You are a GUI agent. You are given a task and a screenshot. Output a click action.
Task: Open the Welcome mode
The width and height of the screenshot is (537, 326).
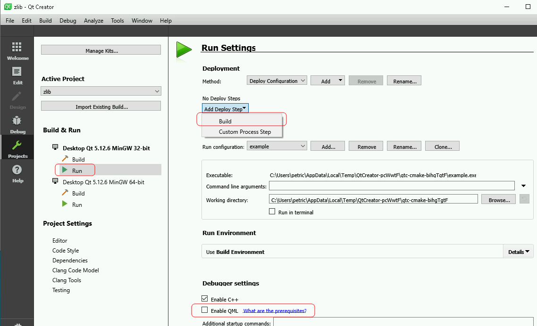[x=17, y=51]
